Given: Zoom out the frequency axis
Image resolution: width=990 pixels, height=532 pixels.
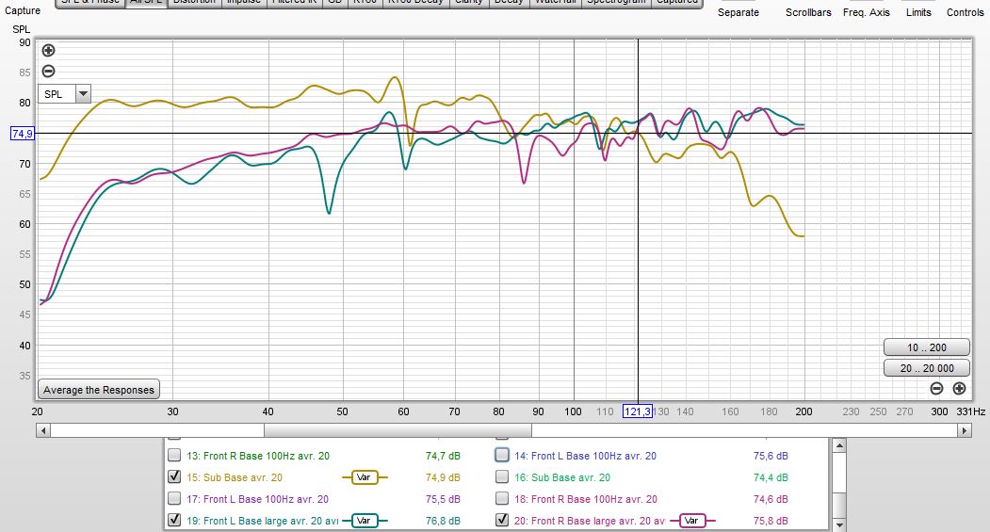Looking at the screenshot, I should coord(937,389).
